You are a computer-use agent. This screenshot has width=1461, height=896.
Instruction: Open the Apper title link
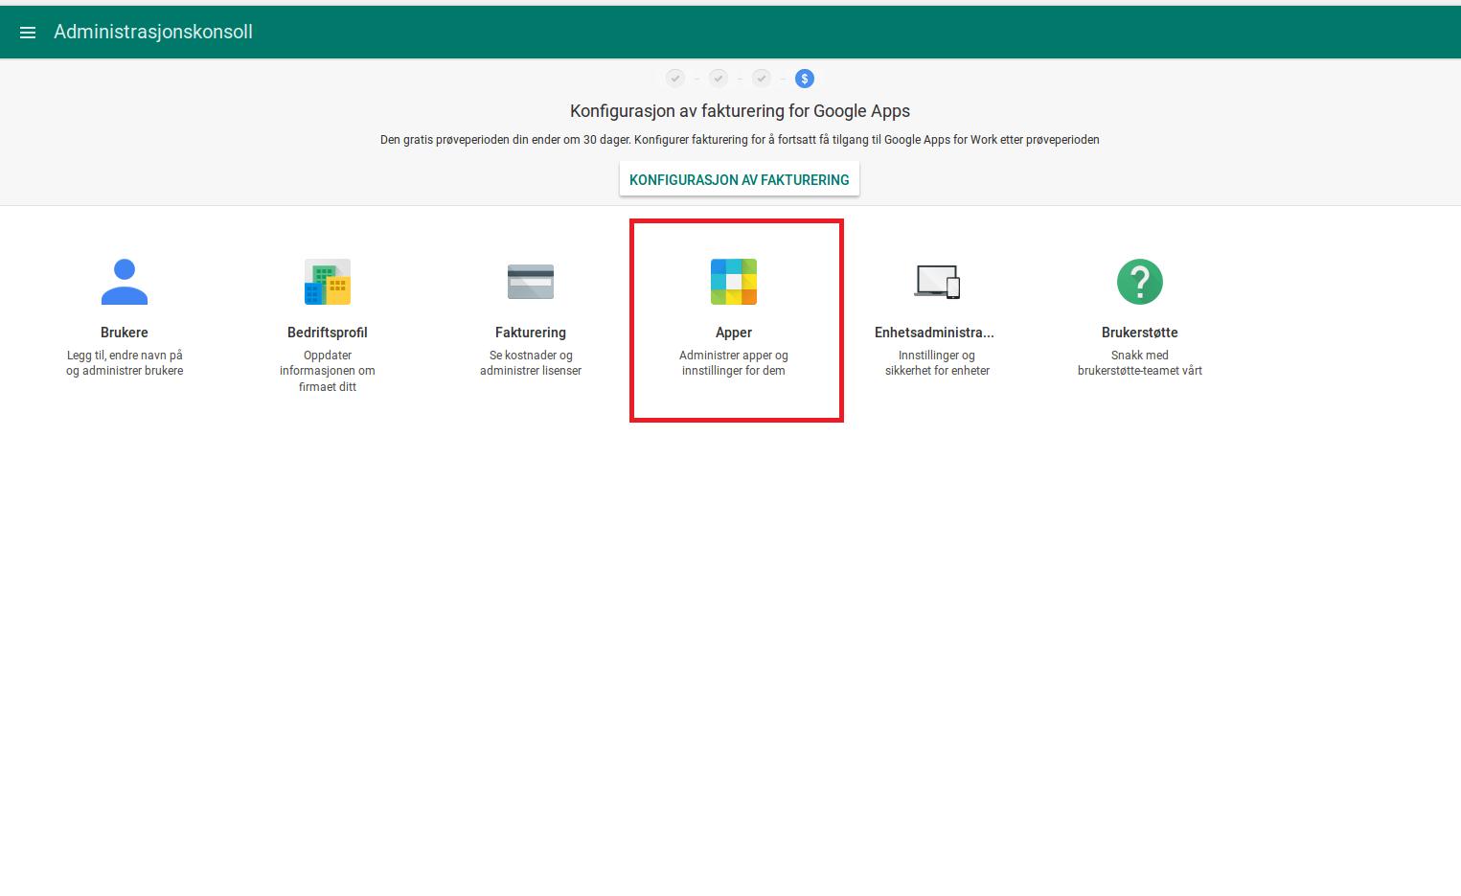[x=734, y=333]
